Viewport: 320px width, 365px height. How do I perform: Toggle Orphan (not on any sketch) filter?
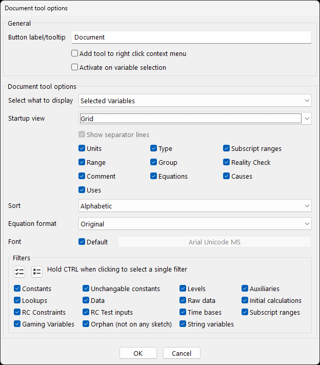coord(86,324)
